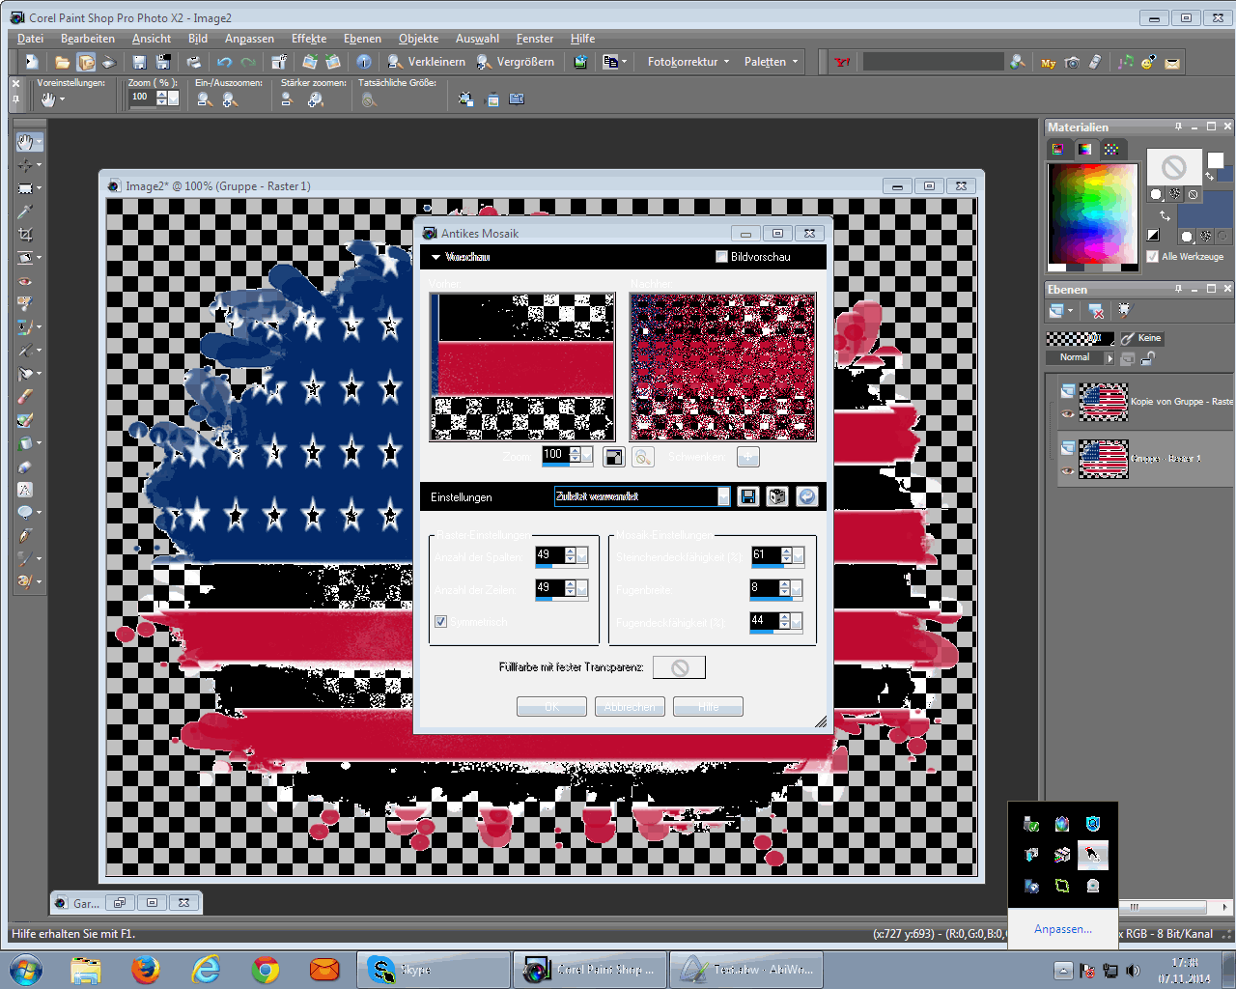1236x989 pixels.
Task: Select the Kopie von Gruppe layer thumbnail
Action: pyautogui.click(x=1103, y=402)
